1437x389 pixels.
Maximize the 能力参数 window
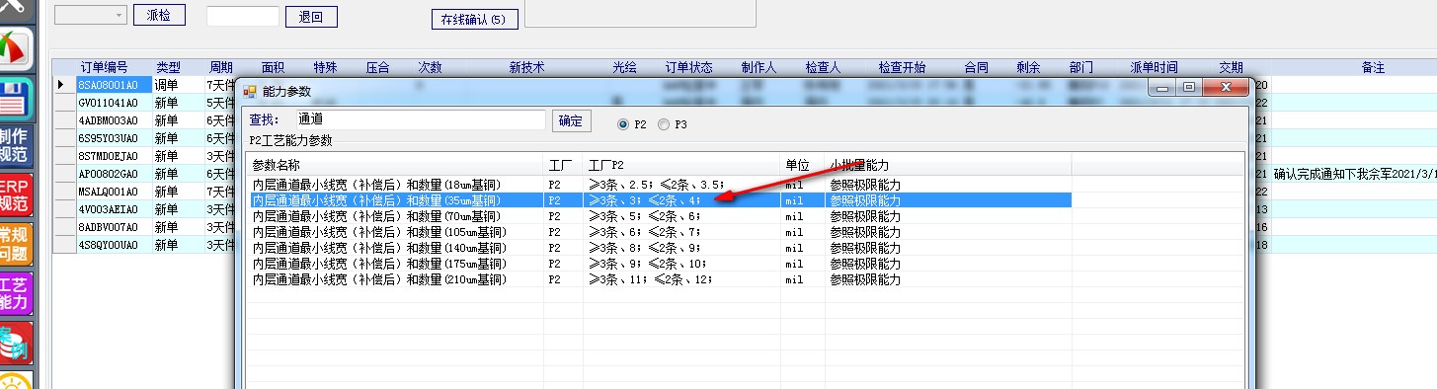point(1189,88)
